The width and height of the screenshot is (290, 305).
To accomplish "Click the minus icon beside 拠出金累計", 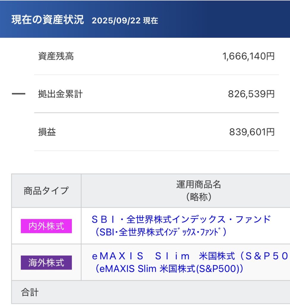I will 18,94.
